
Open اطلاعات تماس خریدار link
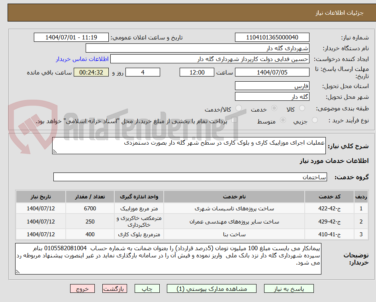(x=82, y=59)
